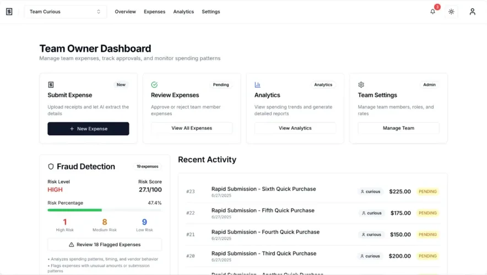Click the Fraud Detection shield icon

pos(51,167)
